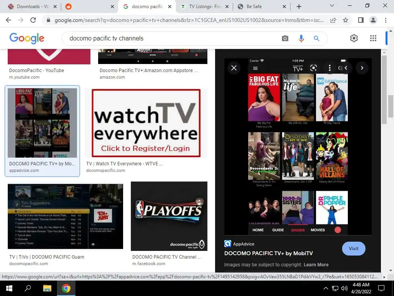Open the Windows notification center

coord(381,288)
